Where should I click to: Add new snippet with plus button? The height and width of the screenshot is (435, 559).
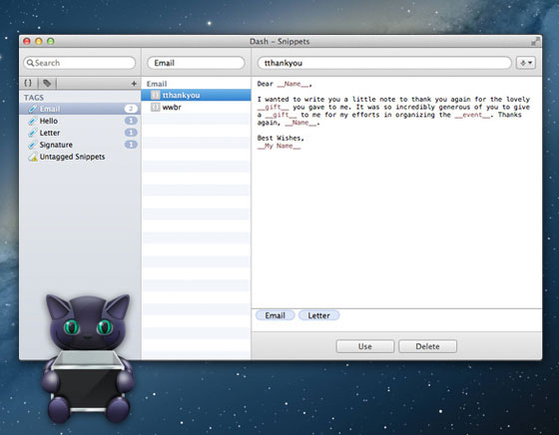pyautogui.click(x=134, y=84)
